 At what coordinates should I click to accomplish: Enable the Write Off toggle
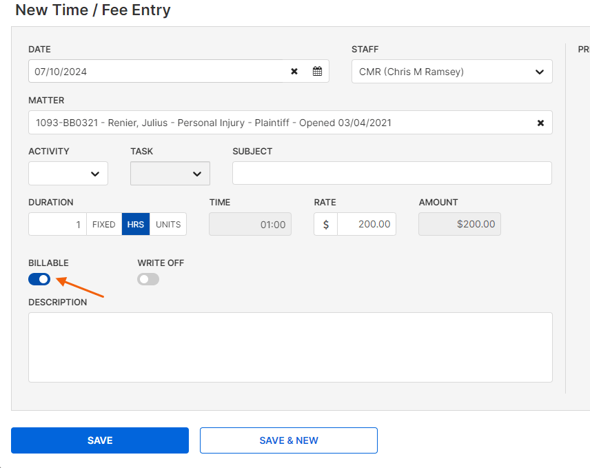148,279
